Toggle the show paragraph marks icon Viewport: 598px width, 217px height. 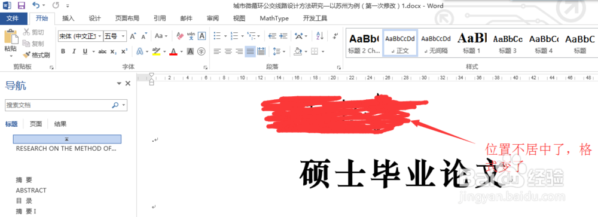335,36
